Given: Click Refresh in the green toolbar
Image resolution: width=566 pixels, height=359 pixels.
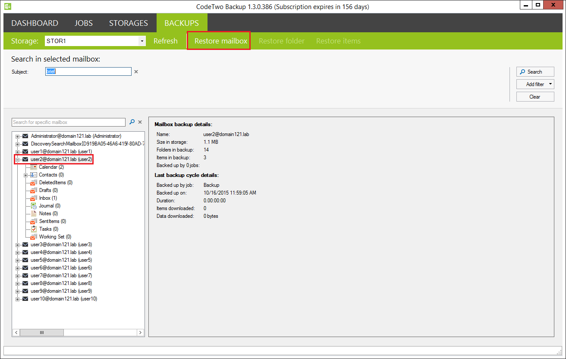Looking at the screenshot, I should tap(166, 41).
